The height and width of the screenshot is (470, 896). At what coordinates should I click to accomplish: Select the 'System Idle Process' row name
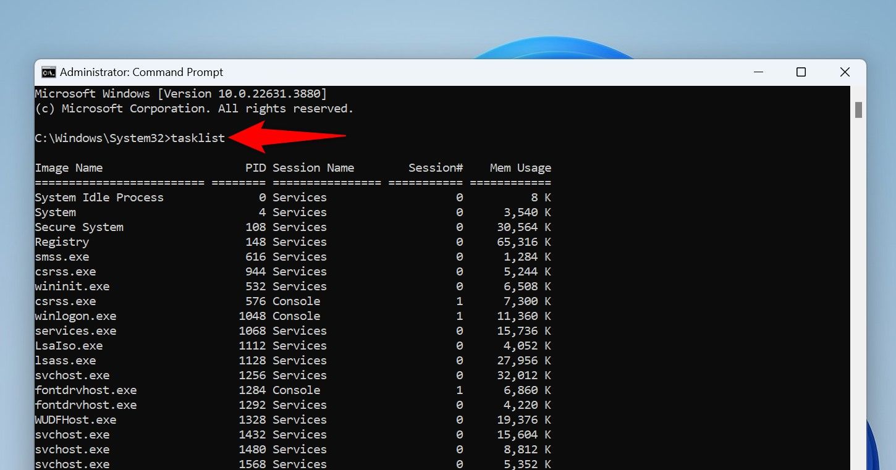pos(99,198)
